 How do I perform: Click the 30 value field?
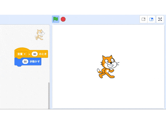(x=34, y=54)
